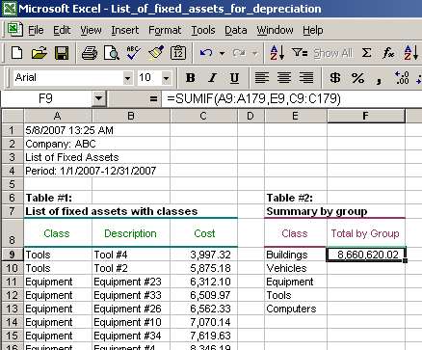This screenshot has height=350, width=422.
Task: Click the calendar date icon in the toolbar
Action: pos(178,53)
